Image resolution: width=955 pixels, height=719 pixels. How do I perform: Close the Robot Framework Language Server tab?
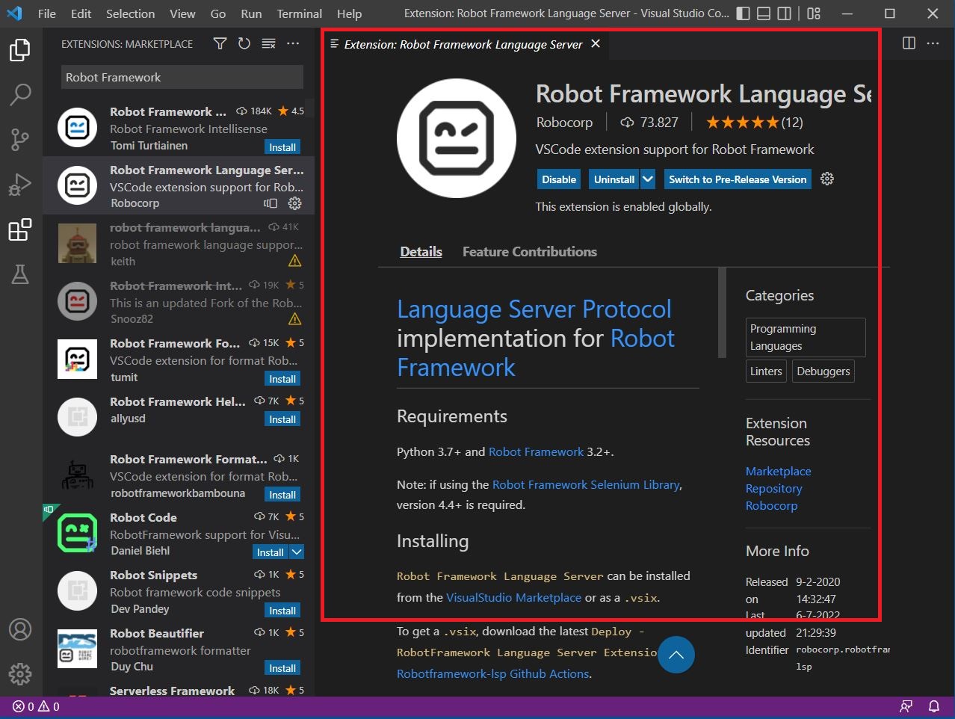click(x=596, y=44)
